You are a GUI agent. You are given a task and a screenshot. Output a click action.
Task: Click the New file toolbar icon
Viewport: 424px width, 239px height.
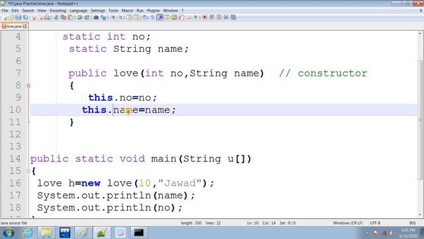pos(5,18)
